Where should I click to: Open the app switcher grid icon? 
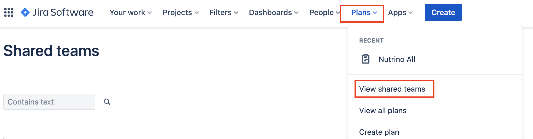tap(9, 12)
